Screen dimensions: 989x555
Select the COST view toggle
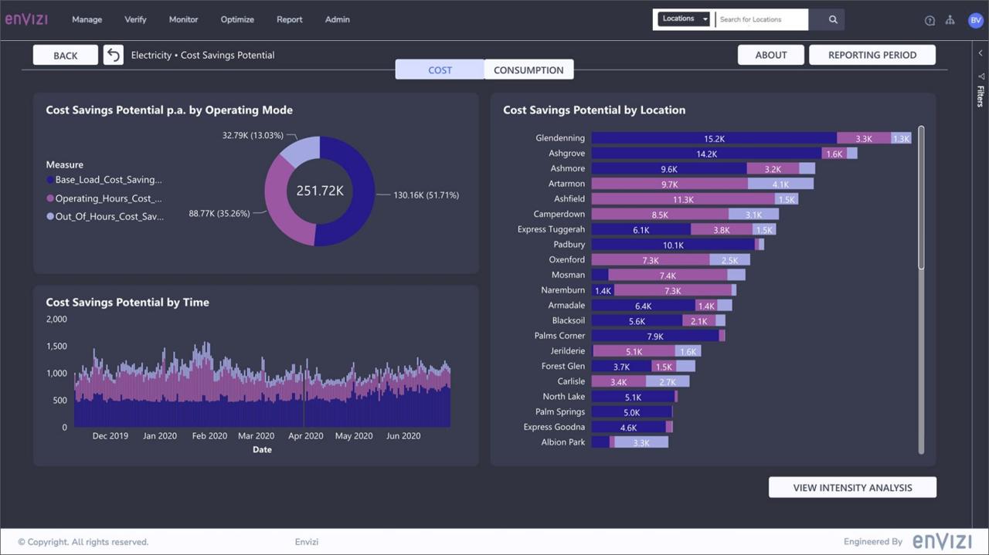click(440, 69)
